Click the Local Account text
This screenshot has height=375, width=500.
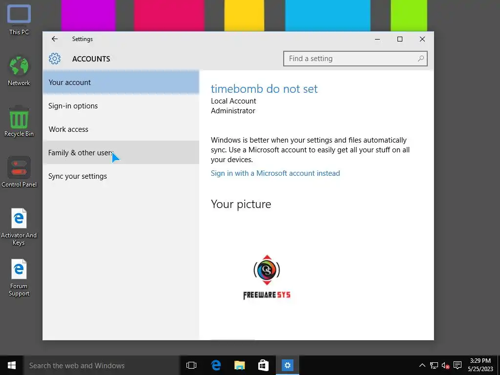pos(233,101)
